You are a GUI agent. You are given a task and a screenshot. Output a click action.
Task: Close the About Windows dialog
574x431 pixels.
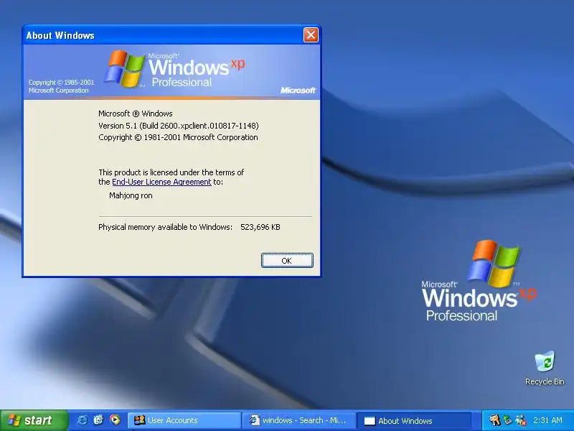pos(311,35)
